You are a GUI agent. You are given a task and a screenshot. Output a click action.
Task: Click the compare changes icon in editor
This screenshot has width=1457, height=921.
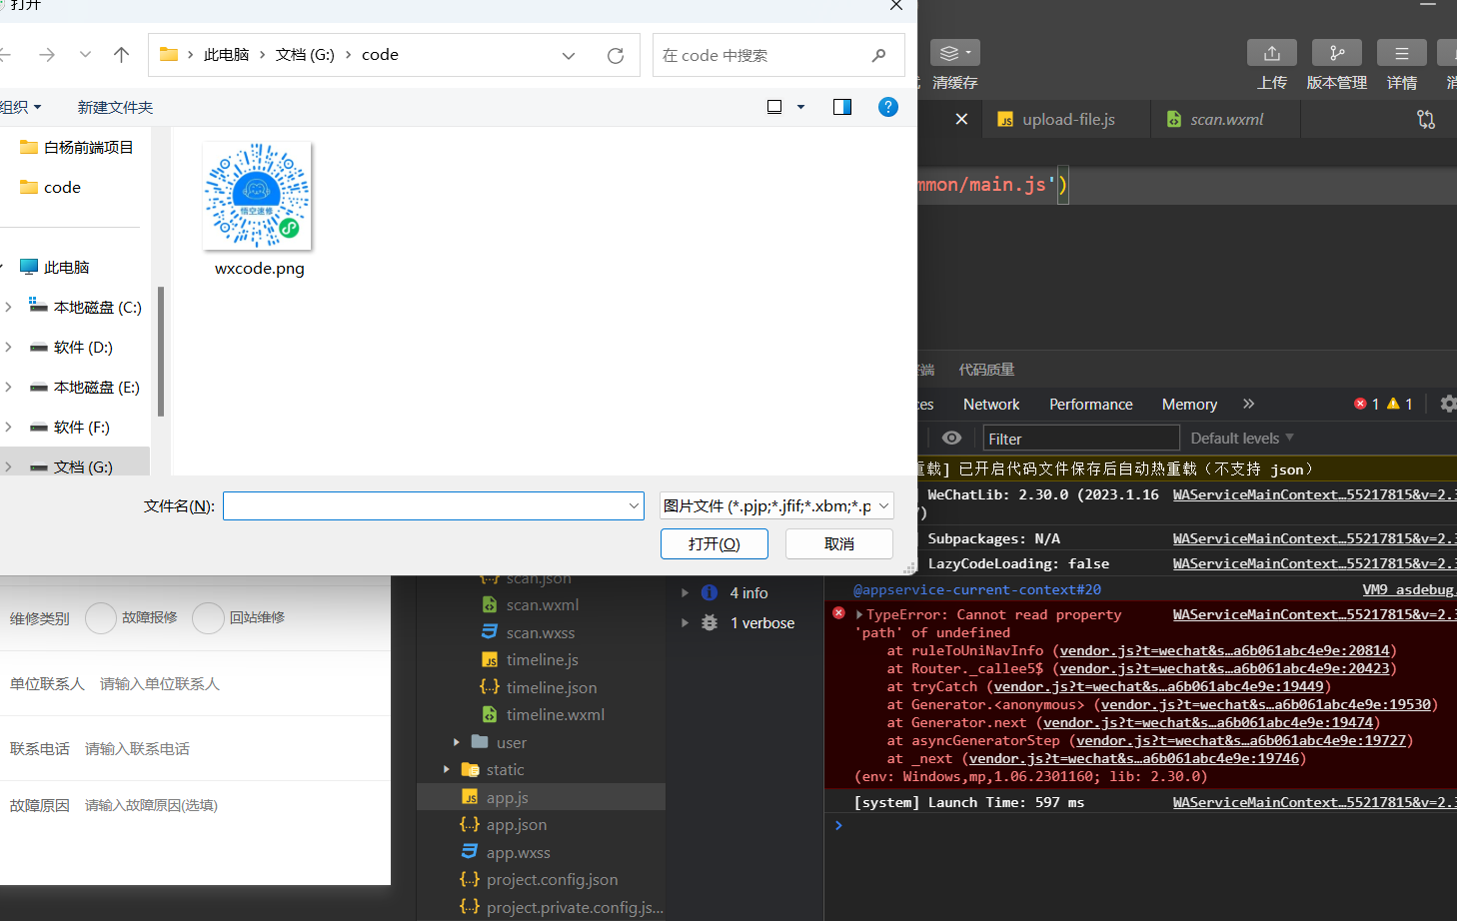pos(1426,120)
